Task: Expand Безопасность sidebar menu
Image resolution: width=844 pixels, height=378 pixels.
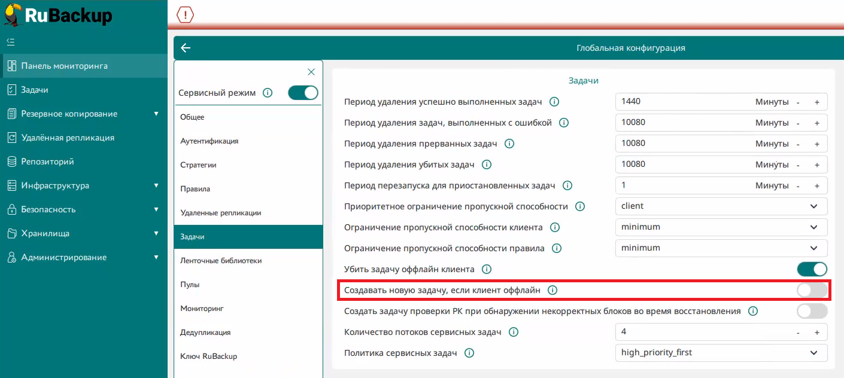Action: tap(156, 209)
